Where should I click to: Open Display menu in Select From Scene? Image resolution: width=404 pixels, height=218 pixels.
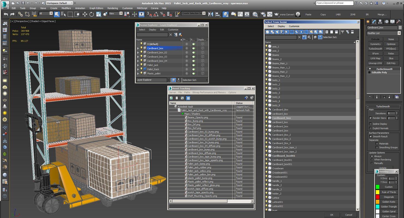(x=281, y=26)
